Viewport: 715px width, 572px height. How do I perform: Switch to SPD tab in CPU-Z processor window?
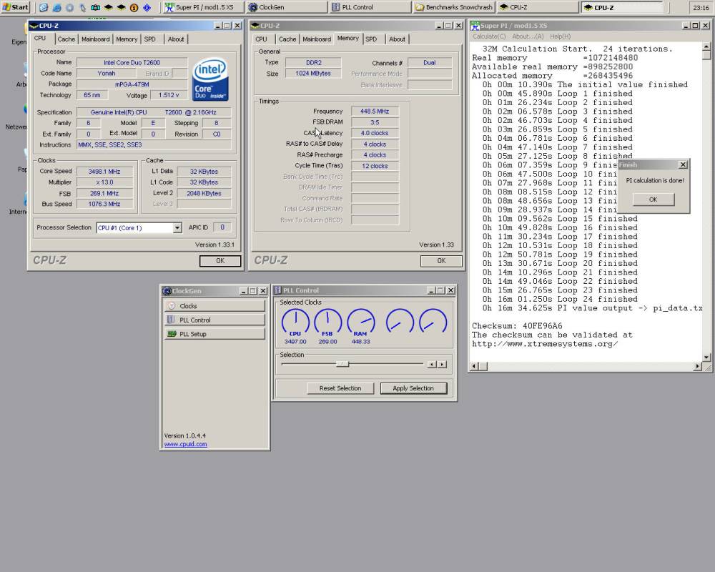coord(150,39)
